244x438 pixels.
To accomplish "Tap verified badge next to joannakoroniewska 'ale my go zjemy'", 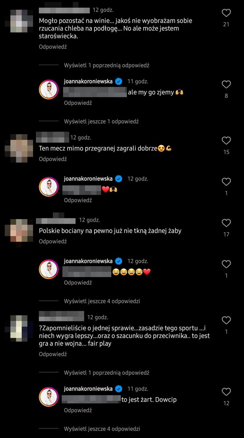I will [119, 82].
